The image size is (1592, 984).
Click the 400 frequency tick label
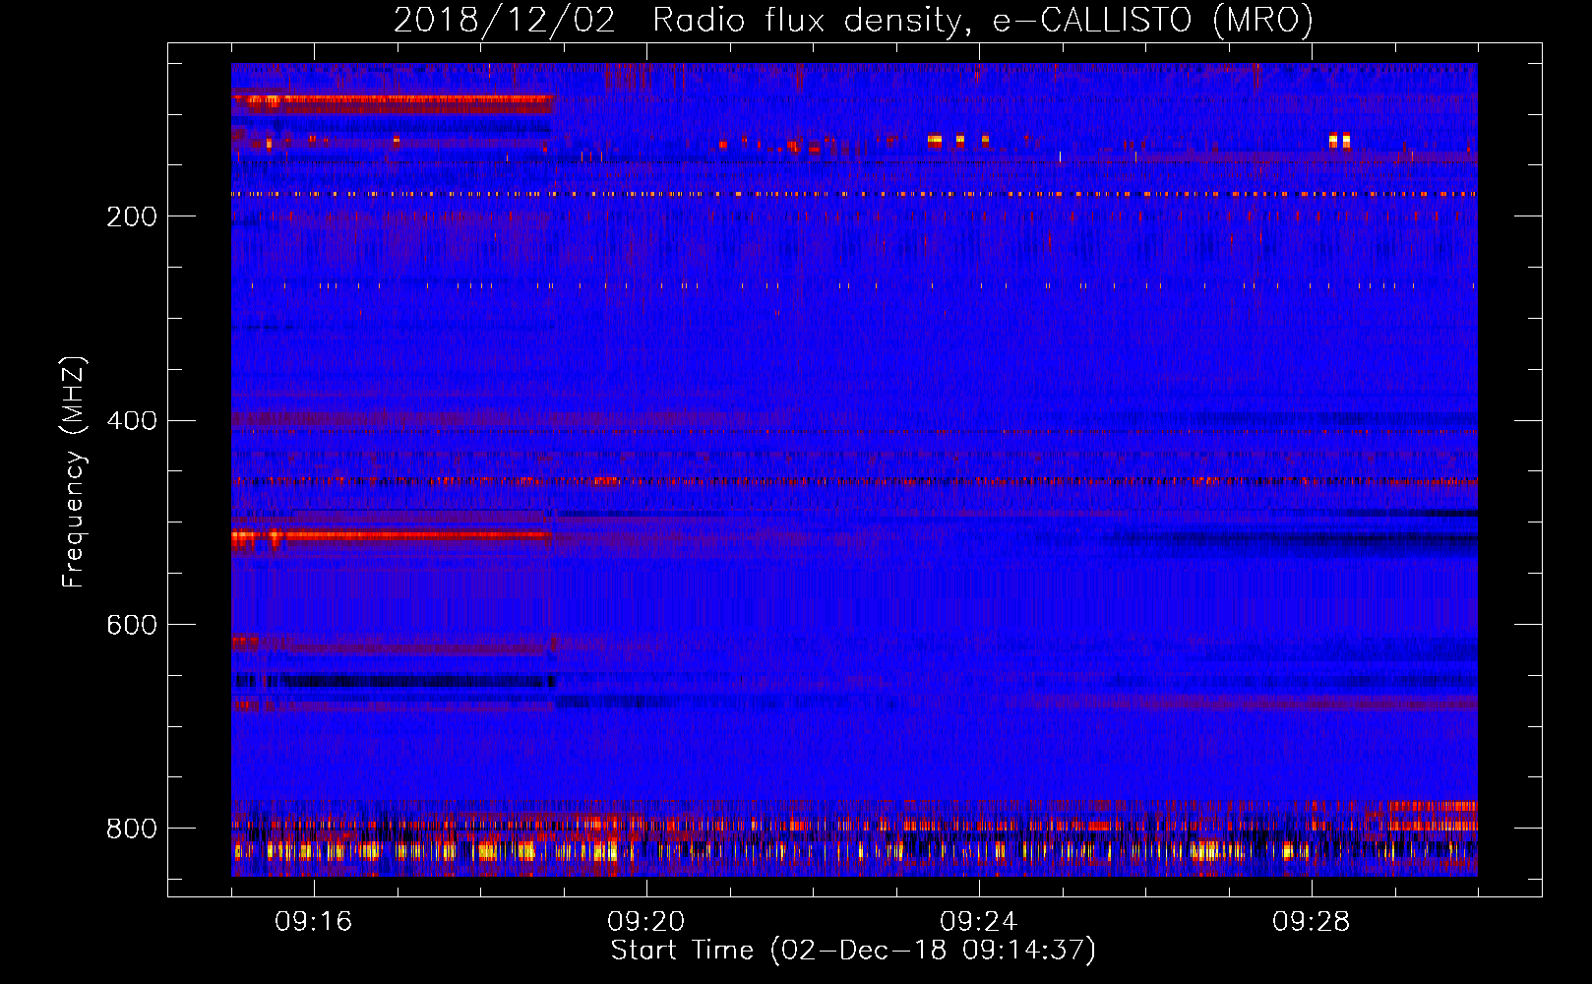(x=132, y=421)
